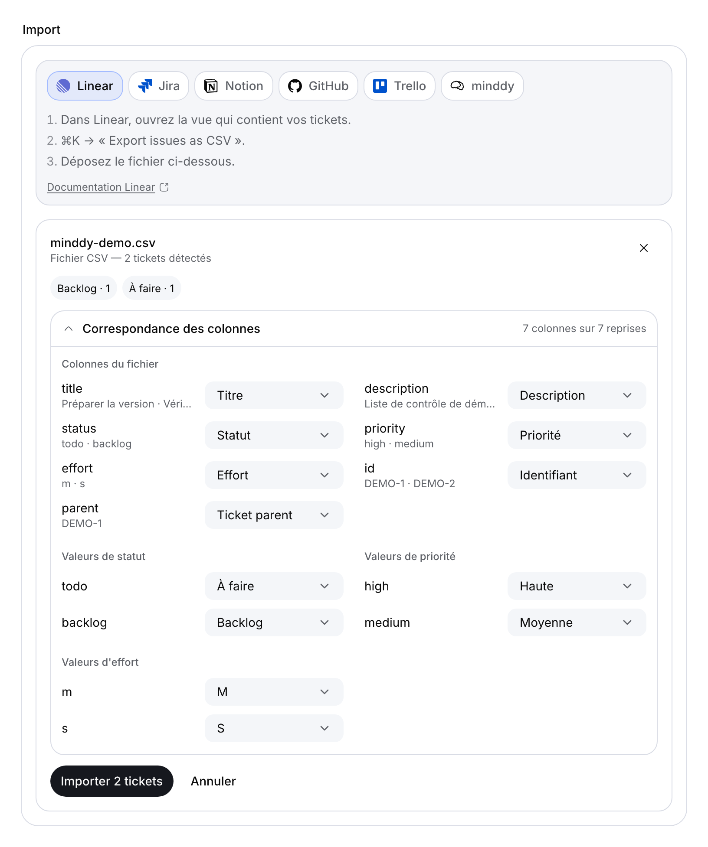This screenshot has width=708, height=847.
Task: Open the Identifiant dropdown for id
Action: pyautogui.click(x=577, y=475)
